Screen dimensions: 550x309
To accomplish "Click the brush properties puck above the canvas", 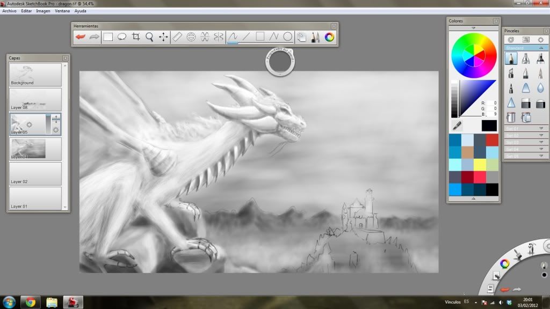I will click(280, 62).
